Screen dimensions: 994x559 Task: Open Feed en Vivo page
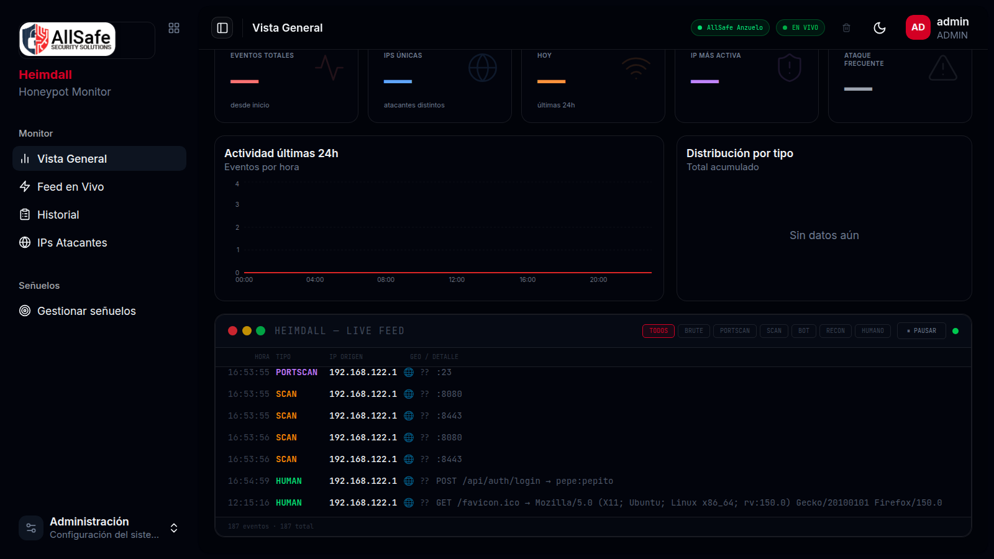(x=99, y=186)
